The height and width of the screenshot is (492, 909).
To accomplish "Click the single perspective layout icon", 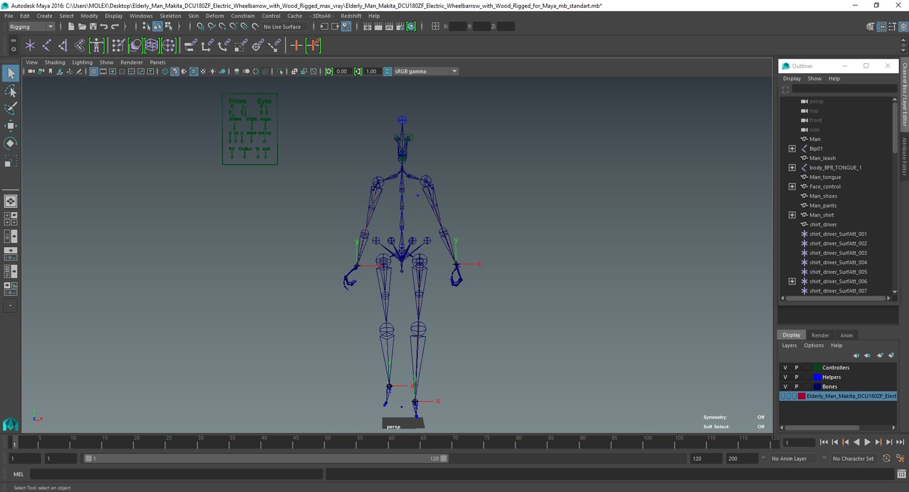I will (x=10, y=201).
